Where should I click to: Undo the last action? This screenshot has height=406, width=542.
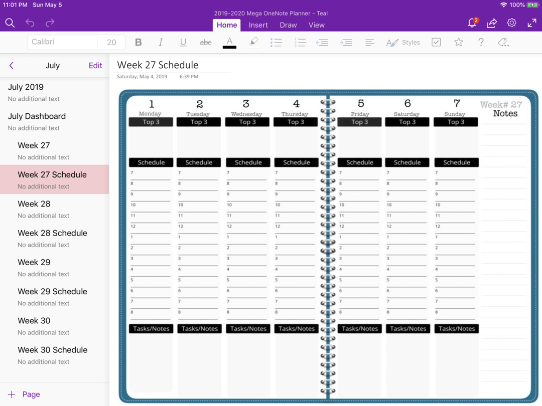point(30,23)
